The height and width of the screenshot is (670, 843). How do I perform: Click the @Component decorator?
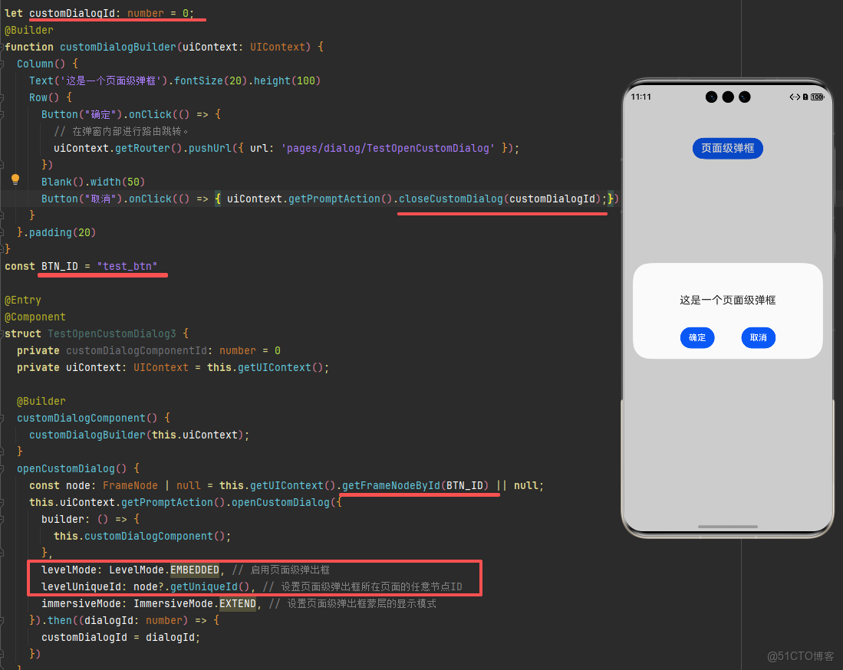(35, 317)
